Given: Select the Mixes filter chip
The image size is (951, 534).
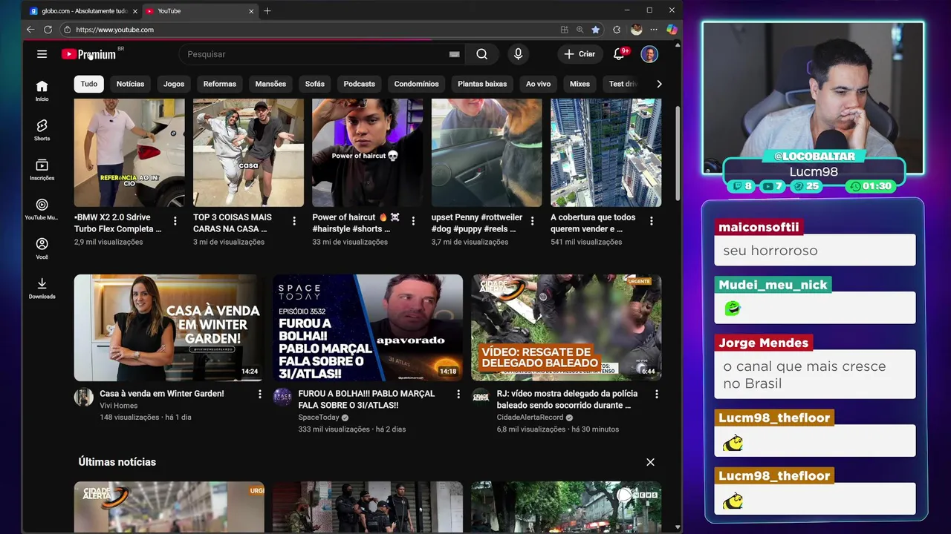Looking at the screenshot, I should pyautogui.click(x=580, y=84).
